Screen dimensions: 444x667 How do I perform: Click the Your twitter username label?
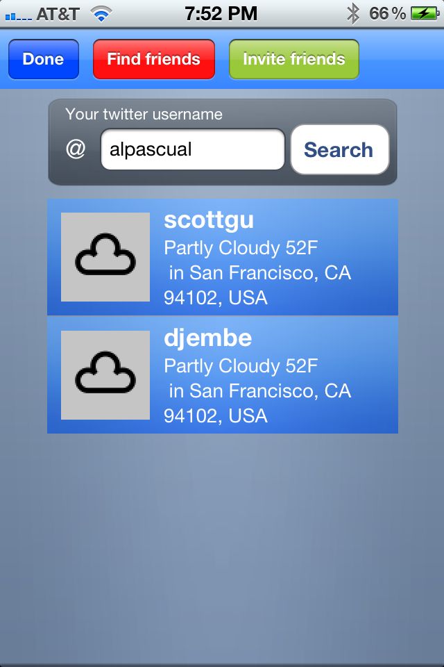[144, 114]
